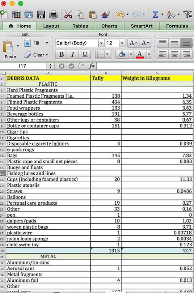Click the large Paste button in ribbon

pyautogui.click(x=9, y=49)
